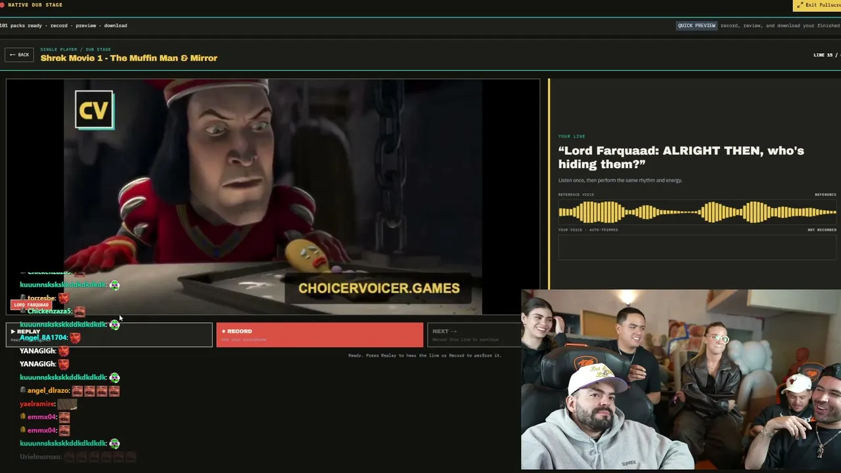Click the red dot beside Native Dub Stage
Image resolution: width=841 pixels, height=473 pixels.
coord(3,5)
